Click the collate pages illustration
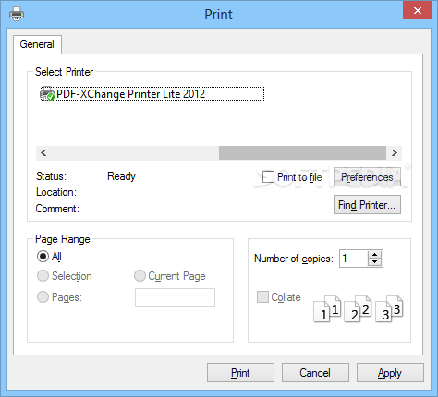The image size is (438, 397). click(x=359, y=308)
